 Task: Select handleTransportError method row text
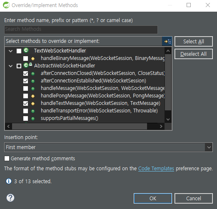click(99, 111)
